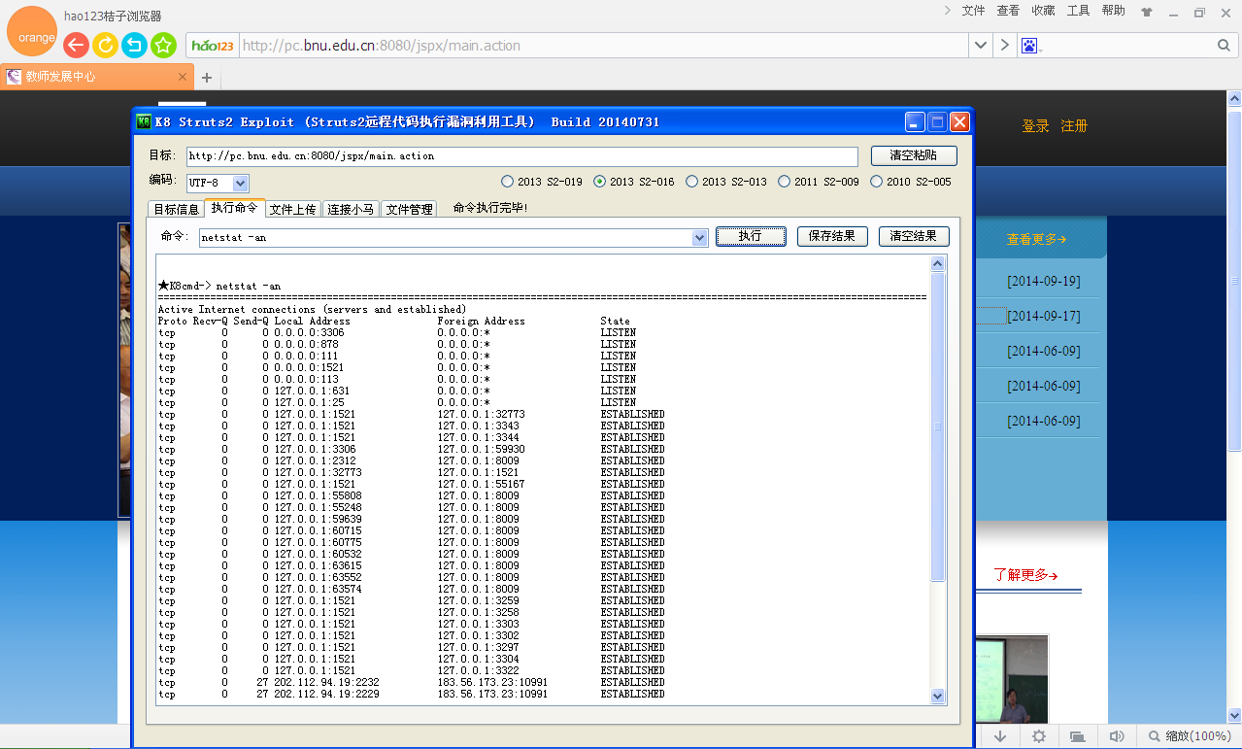Click the classroom photo thumbnail on webpage

point(1011,678)
